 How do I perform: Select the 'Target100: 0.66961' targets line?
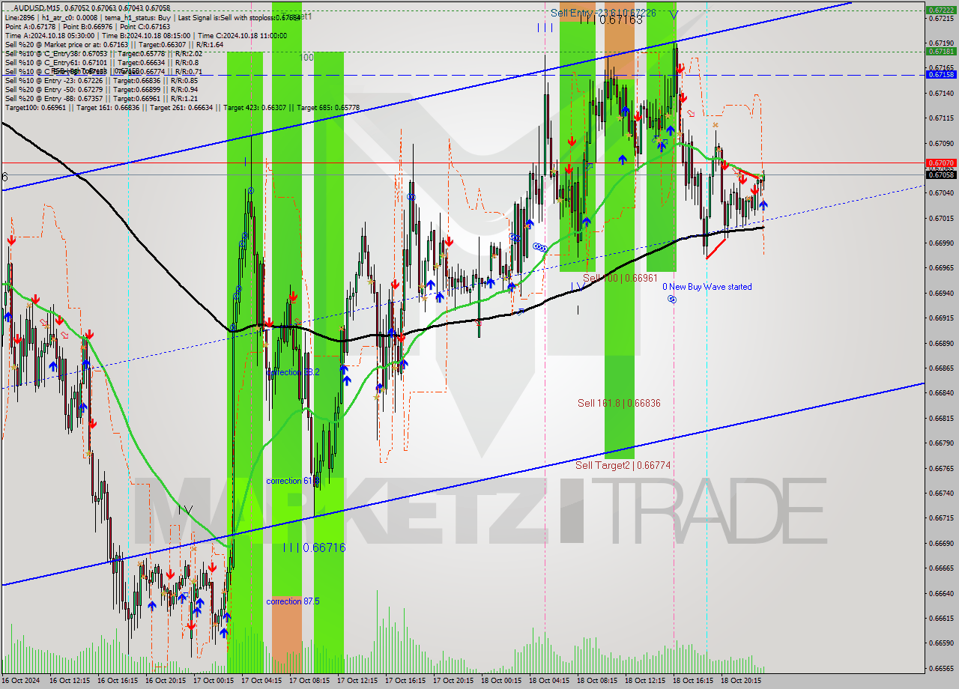tap(182, 108)
